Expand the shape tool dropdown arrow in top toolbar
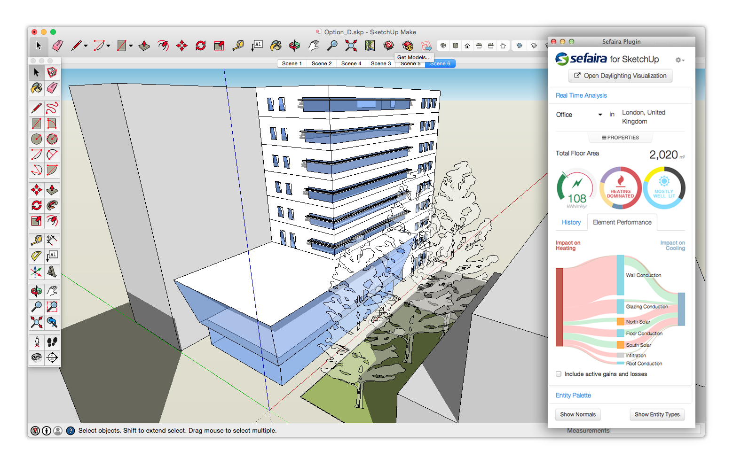The width and height of the screenshot is (733, 466). pyautogui.click(x=131, y=46)
